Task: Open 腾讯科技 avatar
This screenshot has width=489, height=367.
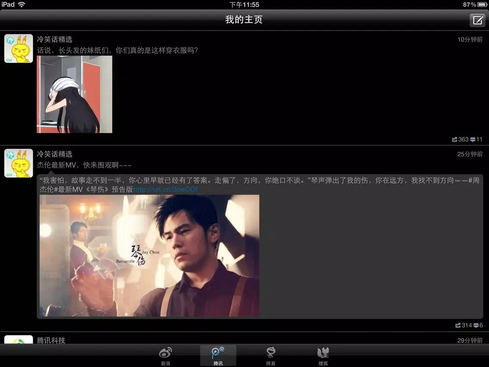Action: point(19,339)
